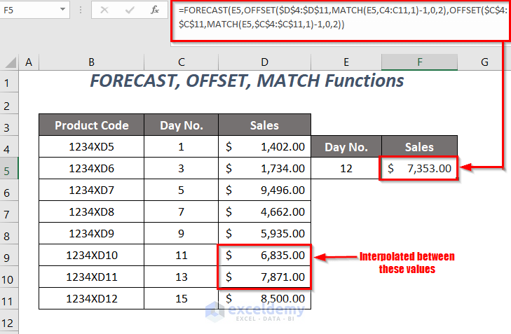
Task: Select column F header
Action: coord(419,62)
